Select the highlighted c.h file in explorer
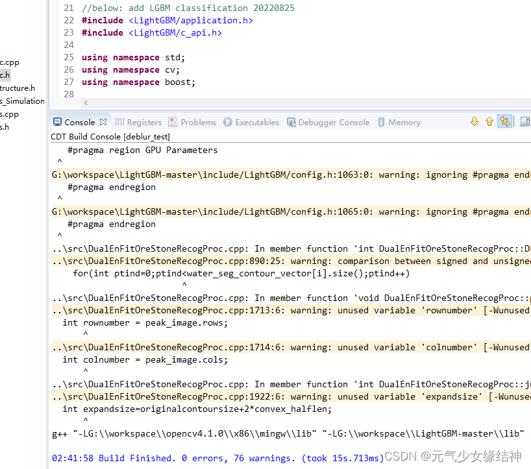The height and width of the screenshot is (469, 531). pos(5,75)
